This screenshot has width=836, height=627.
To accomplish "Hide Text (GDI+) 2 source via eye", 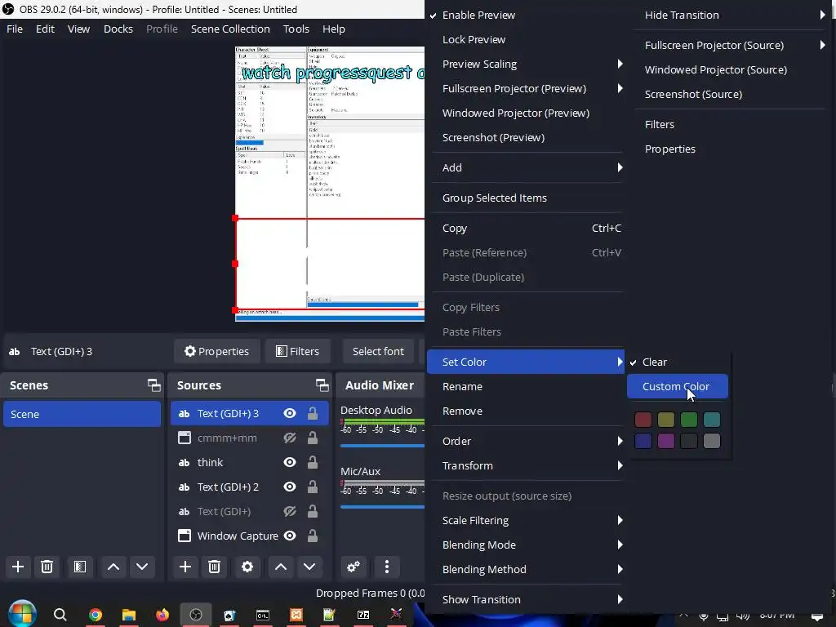I will pos(290,487).
